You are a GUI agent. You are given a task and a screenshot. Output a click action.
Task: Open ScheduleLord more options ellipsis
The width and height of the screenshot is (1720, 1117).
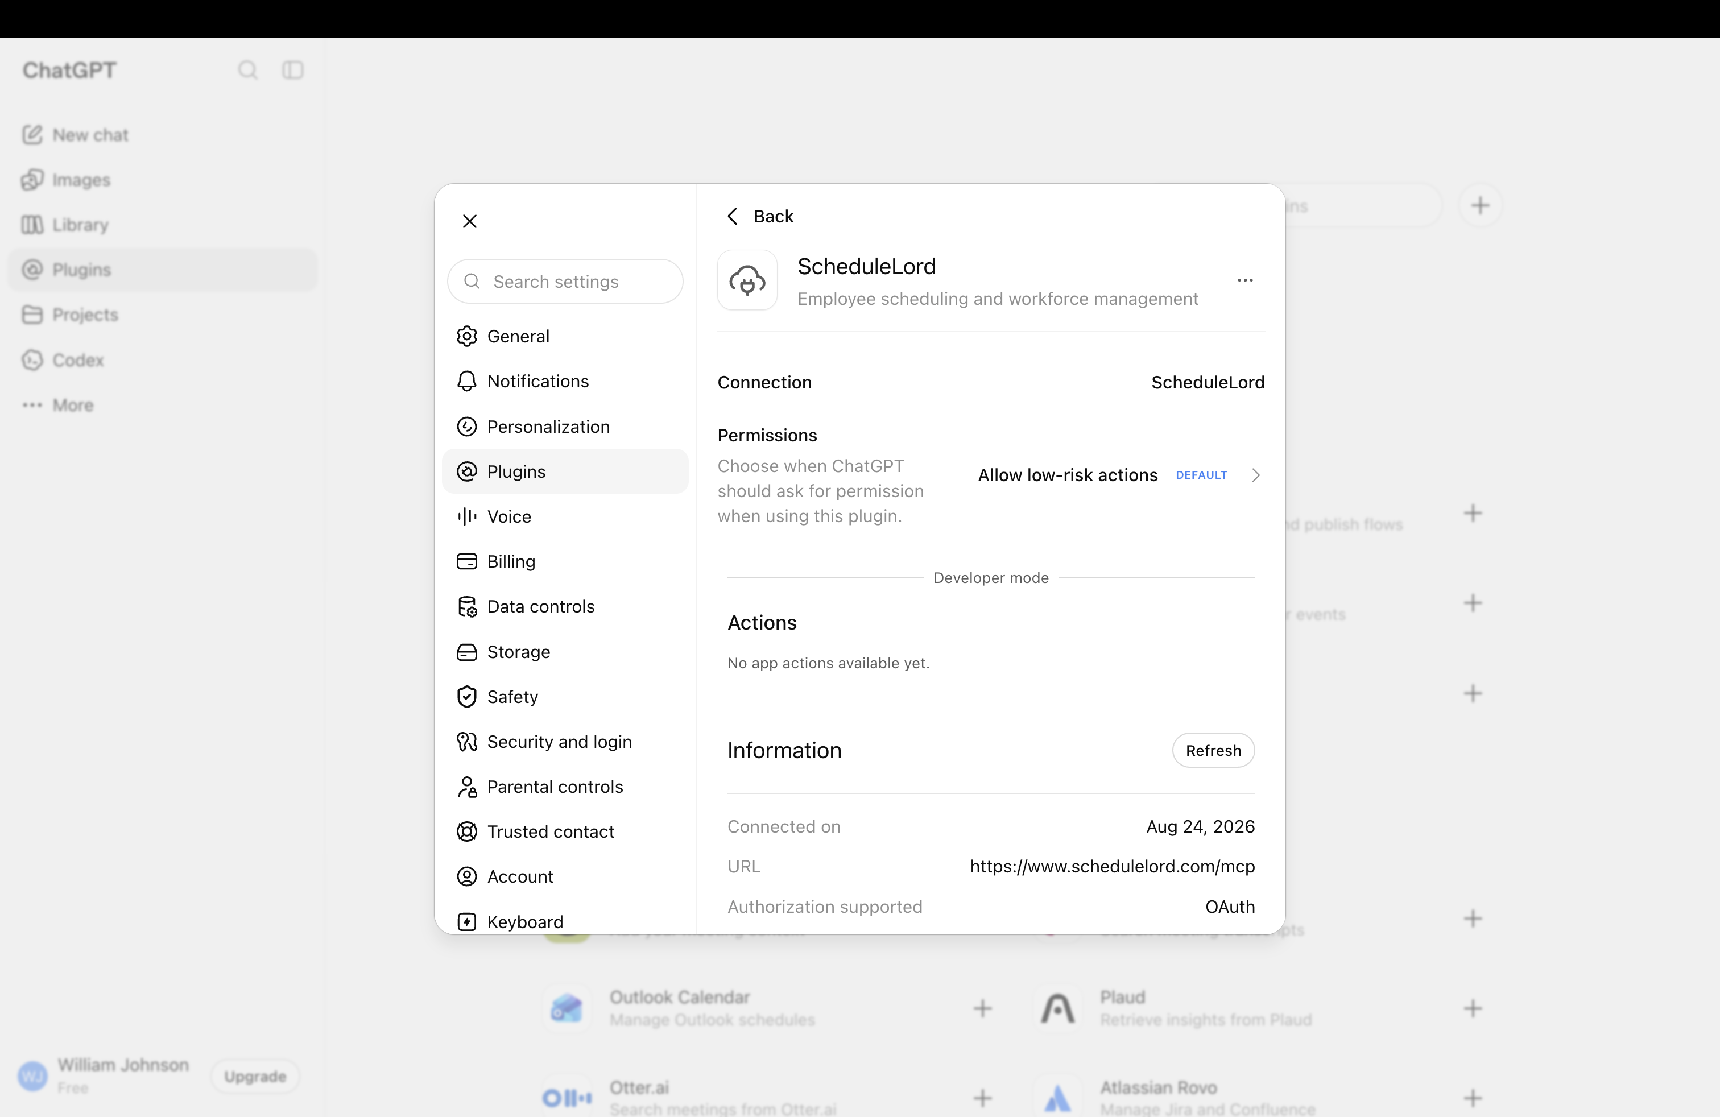pos(1245,280)
